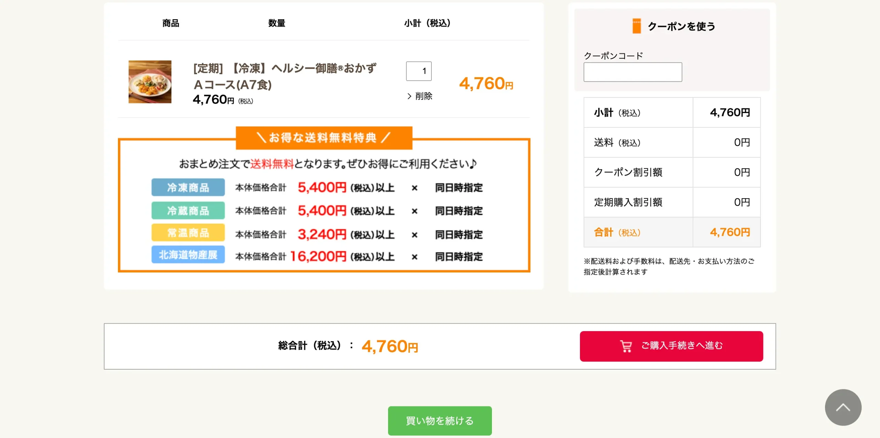Click the 送料 (税込) row
This screenshot has height=438, width=880.
coord(672,142)
